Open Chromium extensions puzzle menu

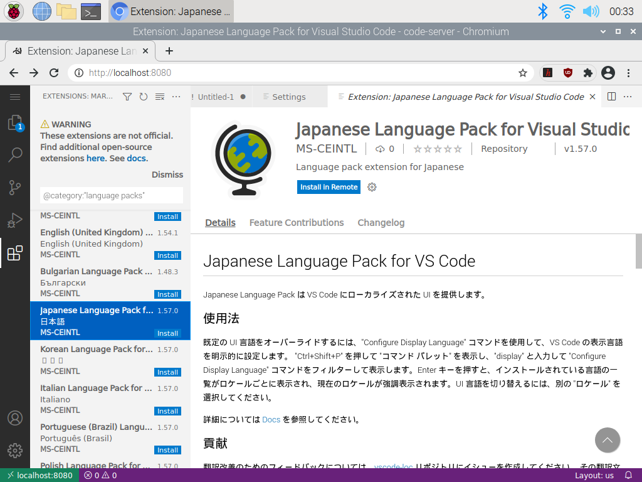pyautogui.click(x=587, y=73)
